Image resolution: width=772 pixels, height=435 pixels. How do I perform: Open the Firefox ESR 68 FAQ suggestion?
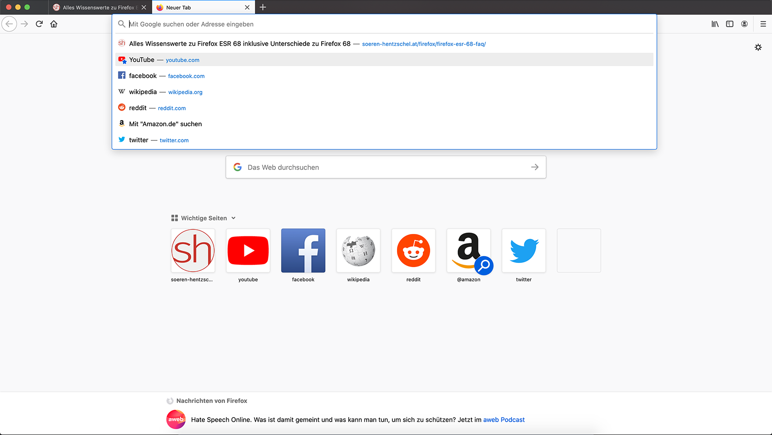384,44
